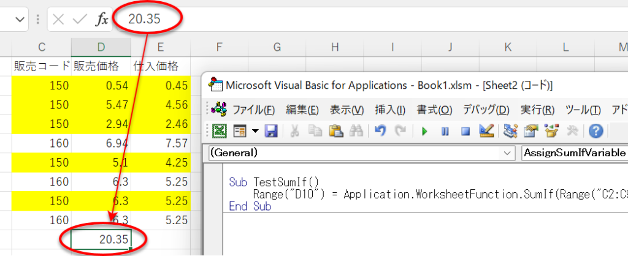Click the Save icon in VBA toolbar
Viewport: 628px width, 256px height.
[x=271, y=131]
